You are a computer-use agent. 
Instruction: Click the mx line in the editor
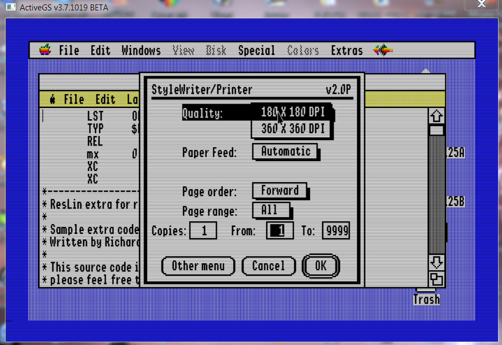point(92,154)
